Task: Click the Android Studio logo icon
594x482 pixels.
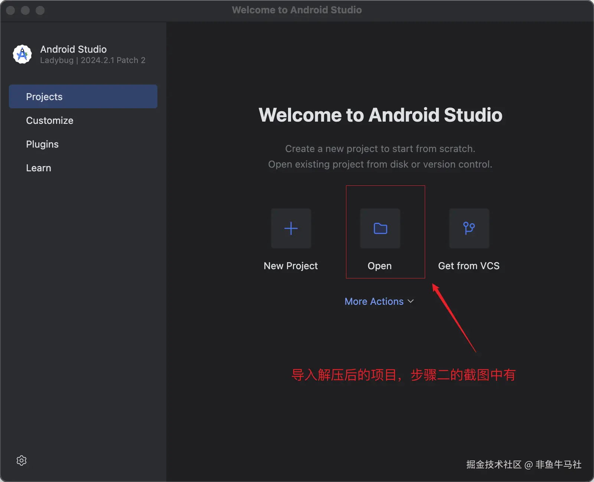Action: [x=22, y=54]
